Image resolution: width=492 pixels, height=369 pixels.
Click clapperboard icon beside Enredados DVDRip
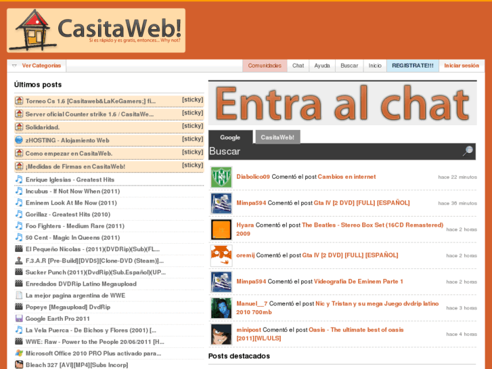point(19,284)
